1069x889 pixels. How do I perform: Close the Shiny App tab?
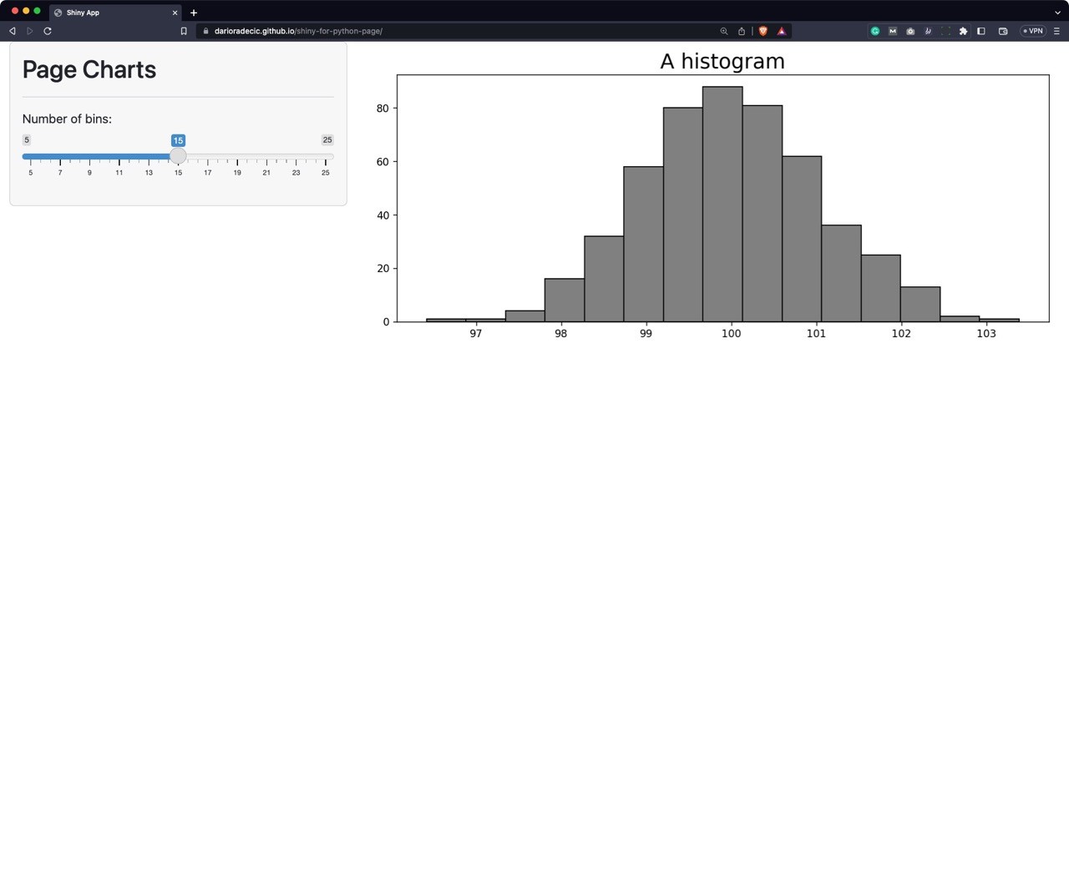click(x=175, y=13)
